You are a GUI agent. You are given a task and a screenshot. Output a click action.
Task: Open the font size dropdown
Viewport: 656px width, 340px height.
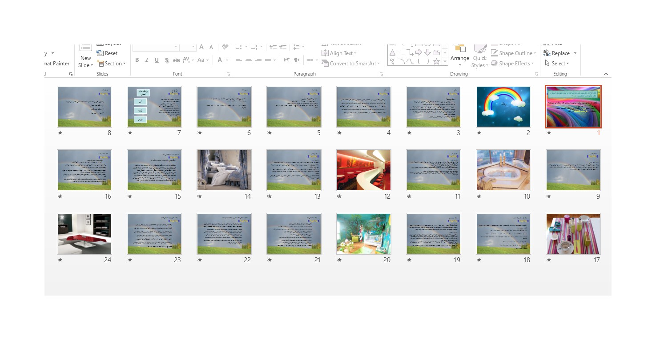coord(193,47)
